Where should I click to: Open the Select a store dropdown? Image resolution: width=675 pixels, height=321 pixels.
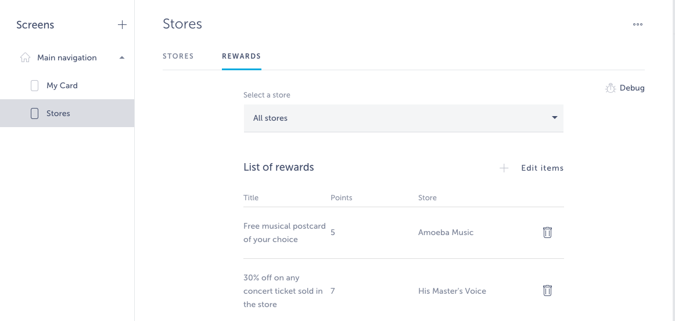403,118
